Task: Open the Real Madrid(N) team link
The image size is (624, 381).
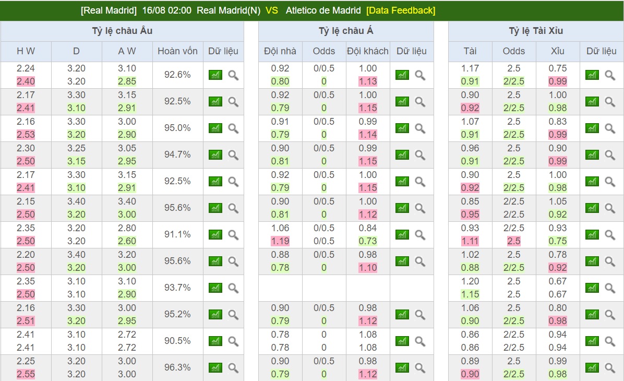Action: coord(229,10)
